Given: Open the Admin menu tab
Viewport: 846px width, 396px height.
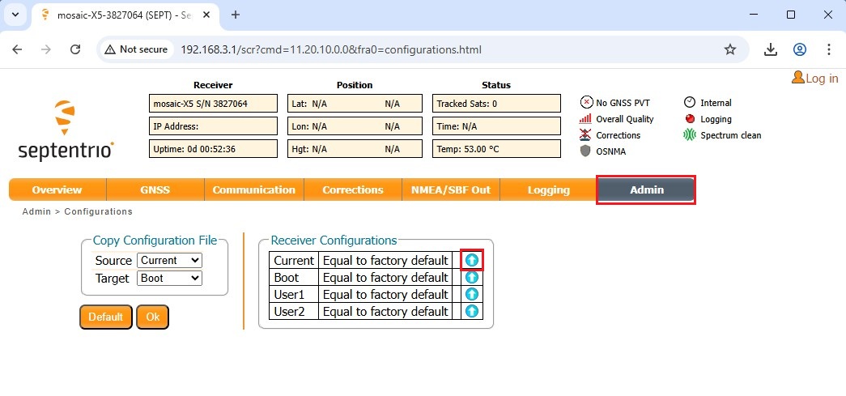Looking at the screenshot, I should point(646,189).
